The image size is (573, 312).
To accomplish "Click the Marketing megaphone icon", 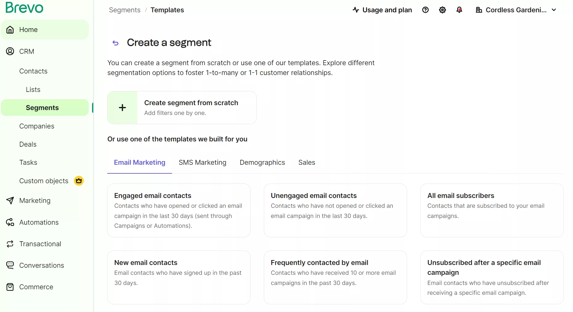I will tap(10, 201).
